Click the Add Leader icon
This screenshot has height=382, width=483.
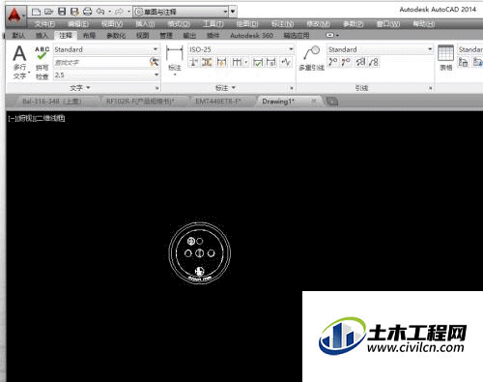click(x=333, y=62)
